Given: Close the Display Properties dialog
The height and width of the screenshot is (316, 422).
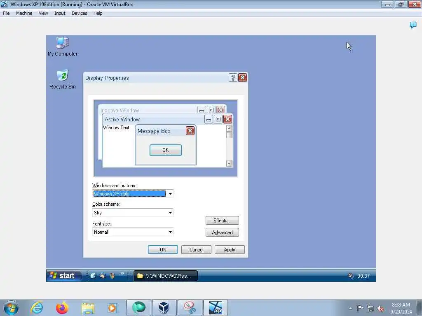Looking at the screenshot, I should pyautogui.click(x=242, y=78).
